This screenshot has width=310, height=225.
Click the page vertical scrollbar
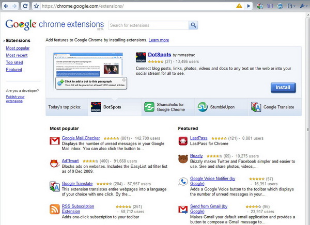(308, 119)
